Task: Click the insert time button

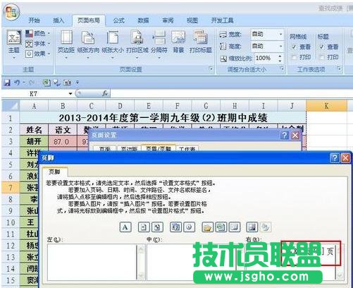Action: [189, 227]
